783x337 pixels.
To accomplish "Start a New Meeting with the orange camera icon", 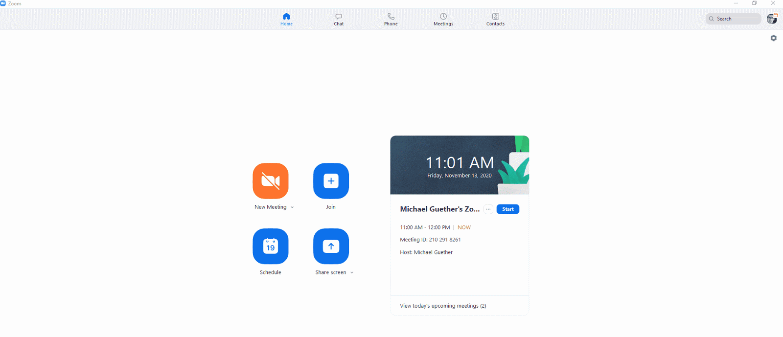I will point(271,181).
